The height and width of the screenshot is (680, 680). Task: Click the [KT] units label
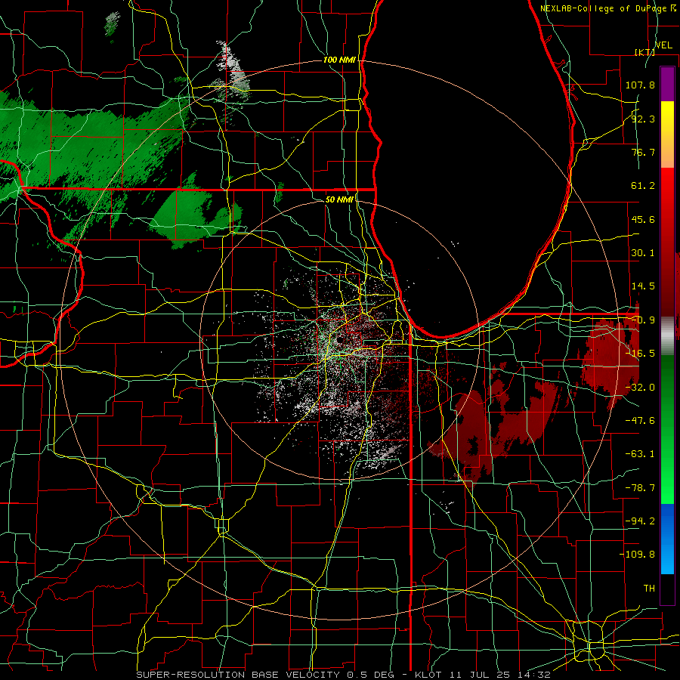[644, 52]
